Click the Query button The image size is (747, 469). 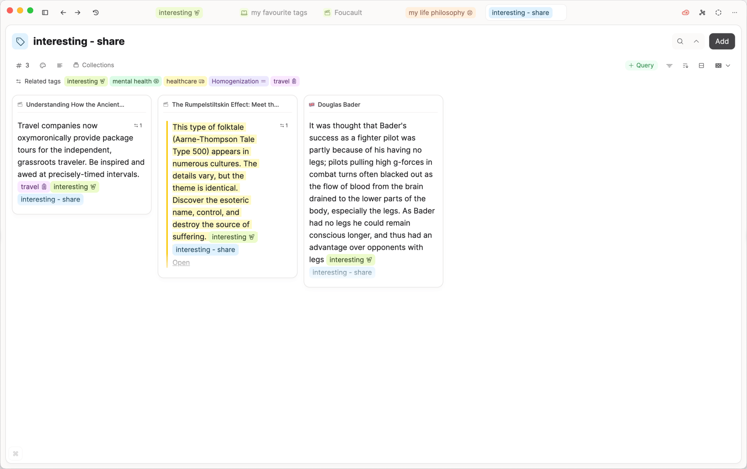[x=641, y=65]
